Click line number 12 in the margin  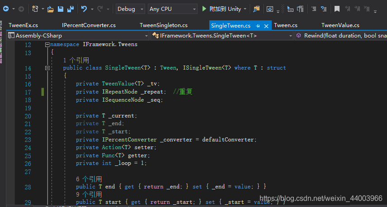(x=28, y=45)
